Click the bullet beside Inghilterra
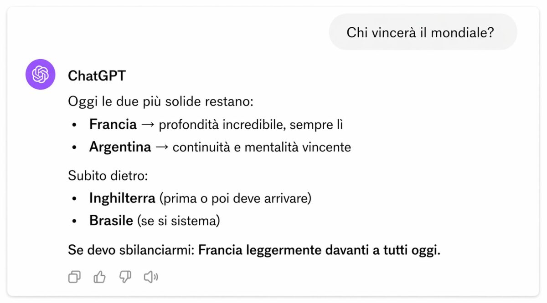The height and width of the screenshot is (303, 547). (x=74, y=198)
